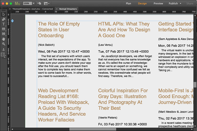Screen dimensions: 197x131
Task: Open the view options layout dropdown
Action: (x=47, y=4)
